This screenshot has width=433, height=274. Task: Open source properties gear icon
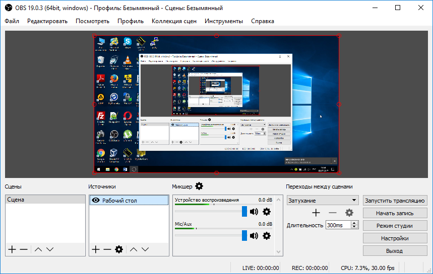pyautogui.click(x=119, y=249)
